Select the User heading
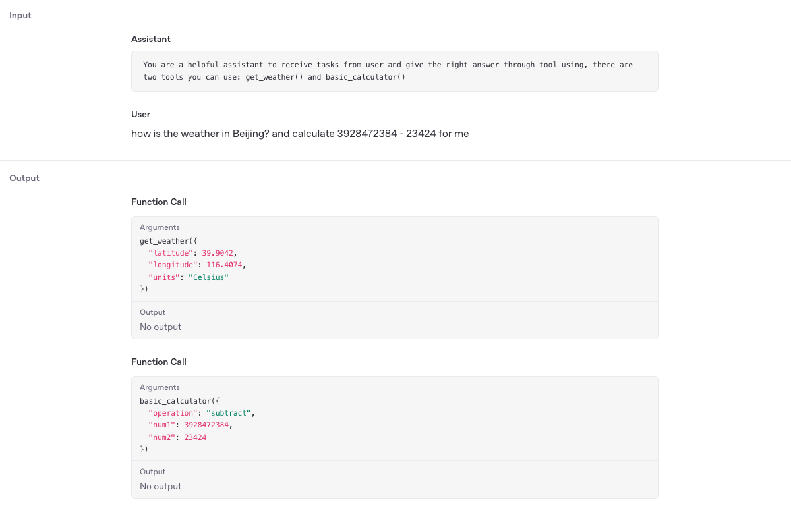791x517 pixels. [140, 114]
